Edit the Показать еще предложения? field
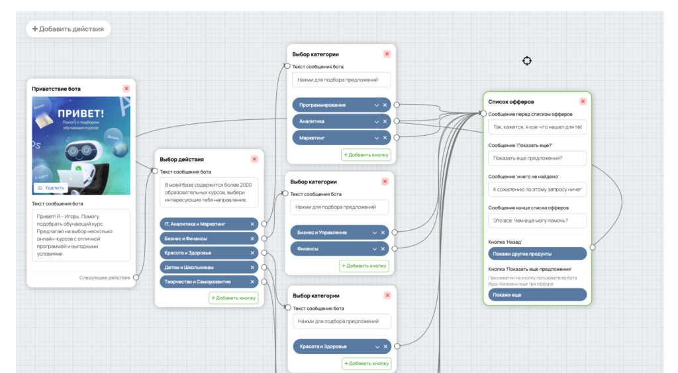 538,158
